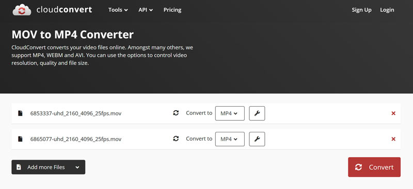This screenshot has width=413, height=189.
Task: Remove the 6853337-uhd file with red X
Action: tap(393, 113)
